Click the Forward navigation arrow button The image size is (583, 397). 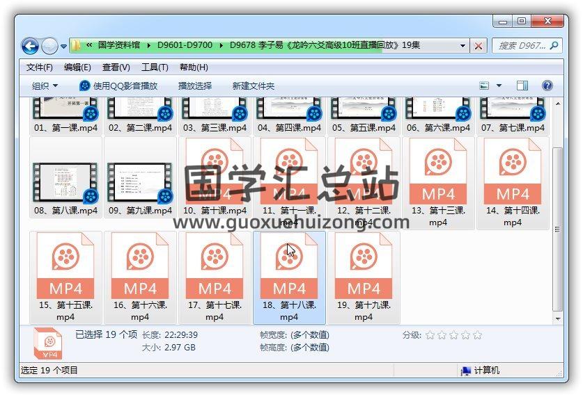(x=49, y=47)
